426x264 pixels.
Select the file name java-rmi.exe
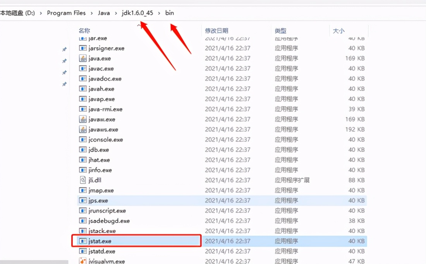105,109
